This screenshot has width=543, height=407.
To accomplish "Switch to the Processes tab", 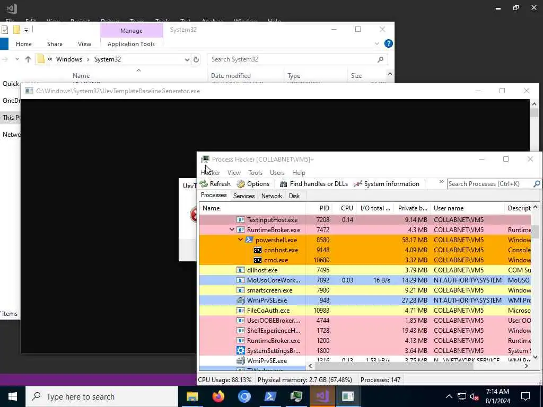I will point(214,195).
